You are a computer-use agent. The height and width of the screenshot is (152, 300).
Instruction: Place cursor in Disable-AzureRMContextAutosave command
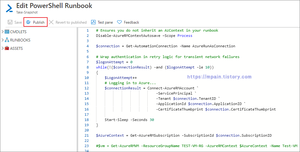tap(128, 36)
